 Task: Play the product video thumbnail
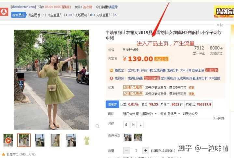click(x=8, y=140)
